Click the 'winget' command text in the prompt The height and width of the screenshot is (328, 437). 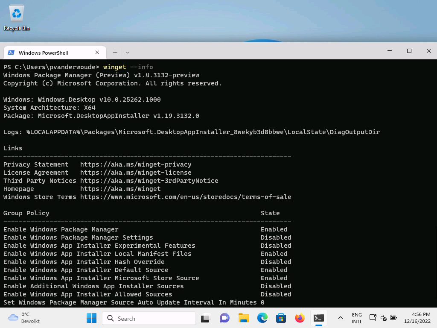(114, 67)
